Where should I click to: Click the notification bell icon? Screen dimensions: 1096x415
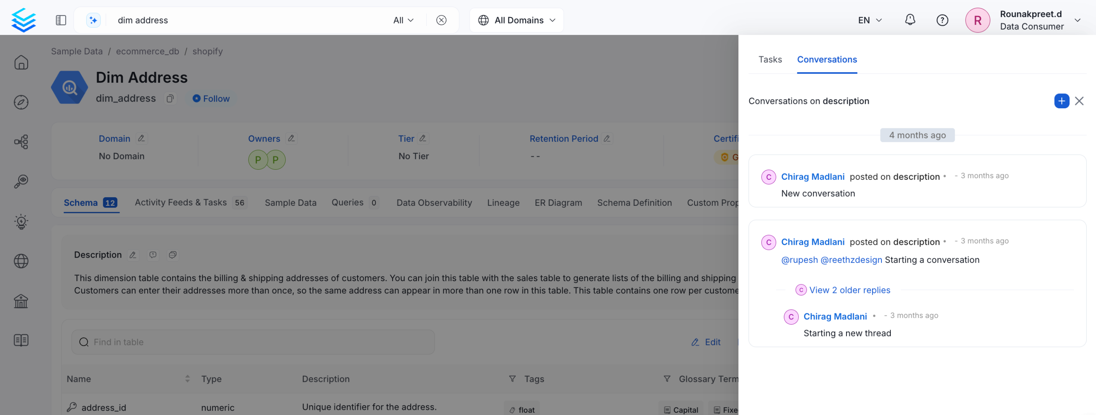click(910, 20)
